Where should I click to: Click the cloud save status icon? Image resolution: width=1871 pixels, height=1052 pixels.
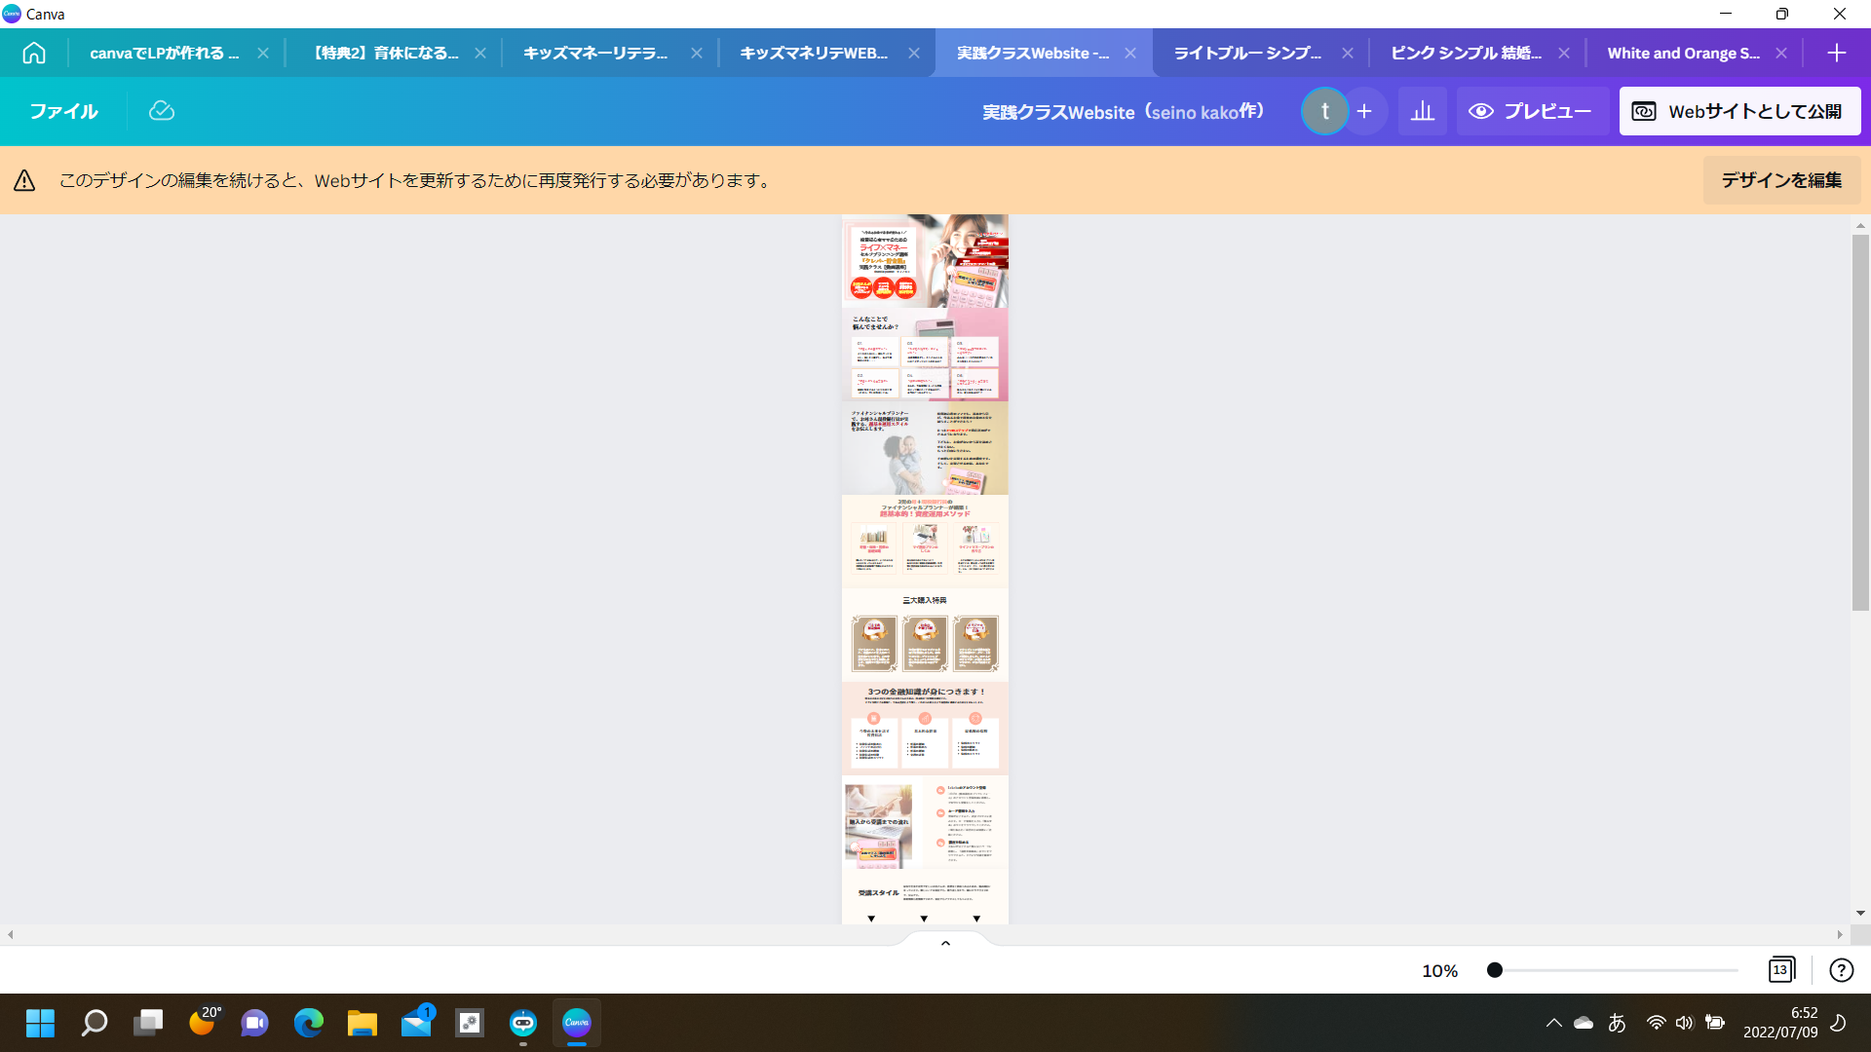coord(162,111)
